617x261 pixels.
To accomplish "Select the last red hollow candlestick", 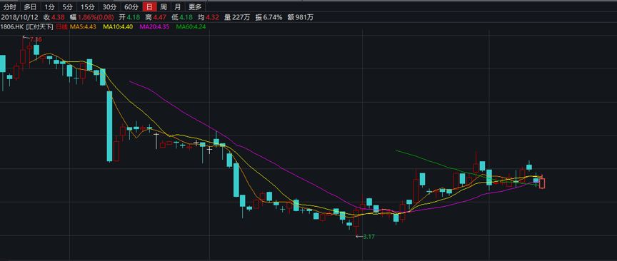I will [x=542, y=183].
